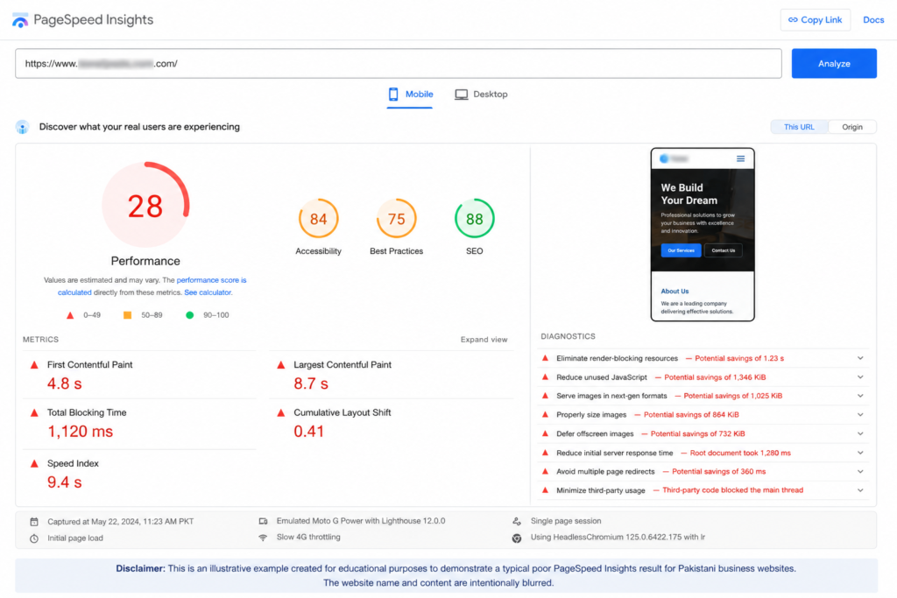Open the See calculator link
Screen dimensions: 897x598
(x=208, y=292)
